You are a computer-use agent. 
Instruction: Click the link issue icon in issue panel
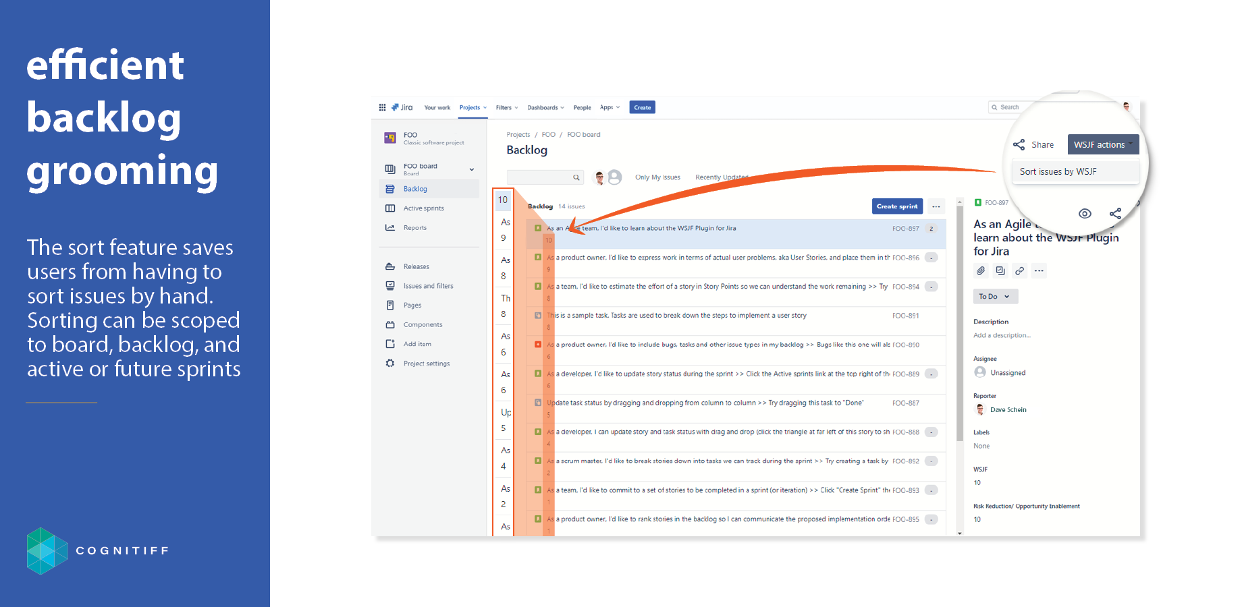(1020, 270)
